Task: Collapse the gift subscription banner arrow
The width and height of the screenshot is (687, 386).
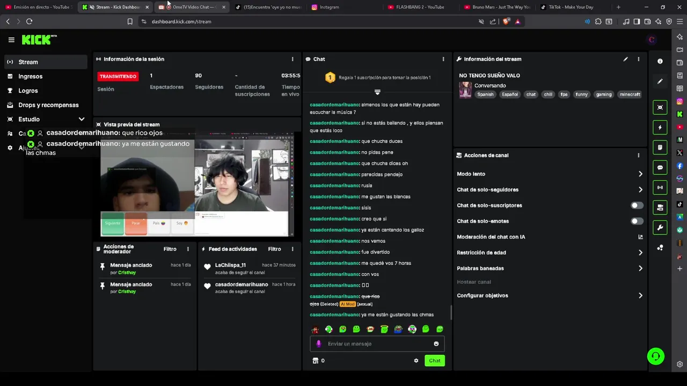Action: point(377,92)
